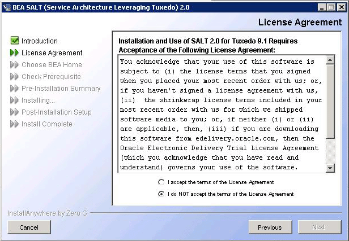
Task: Click the arrows icon beside Installing...
Action: click(x=15, y=100)
